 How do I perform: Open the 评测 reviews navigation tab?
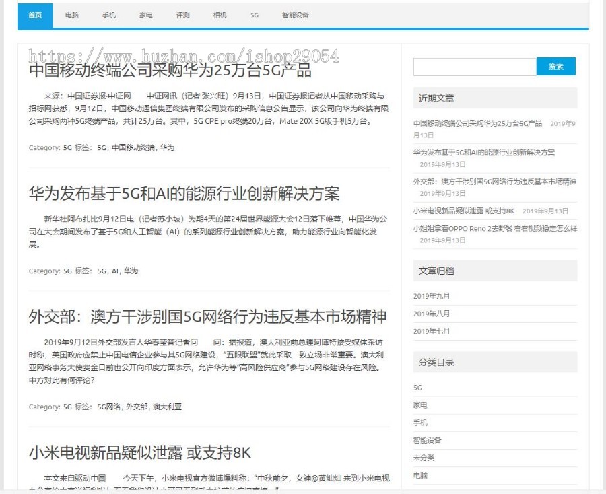(182, 15)
